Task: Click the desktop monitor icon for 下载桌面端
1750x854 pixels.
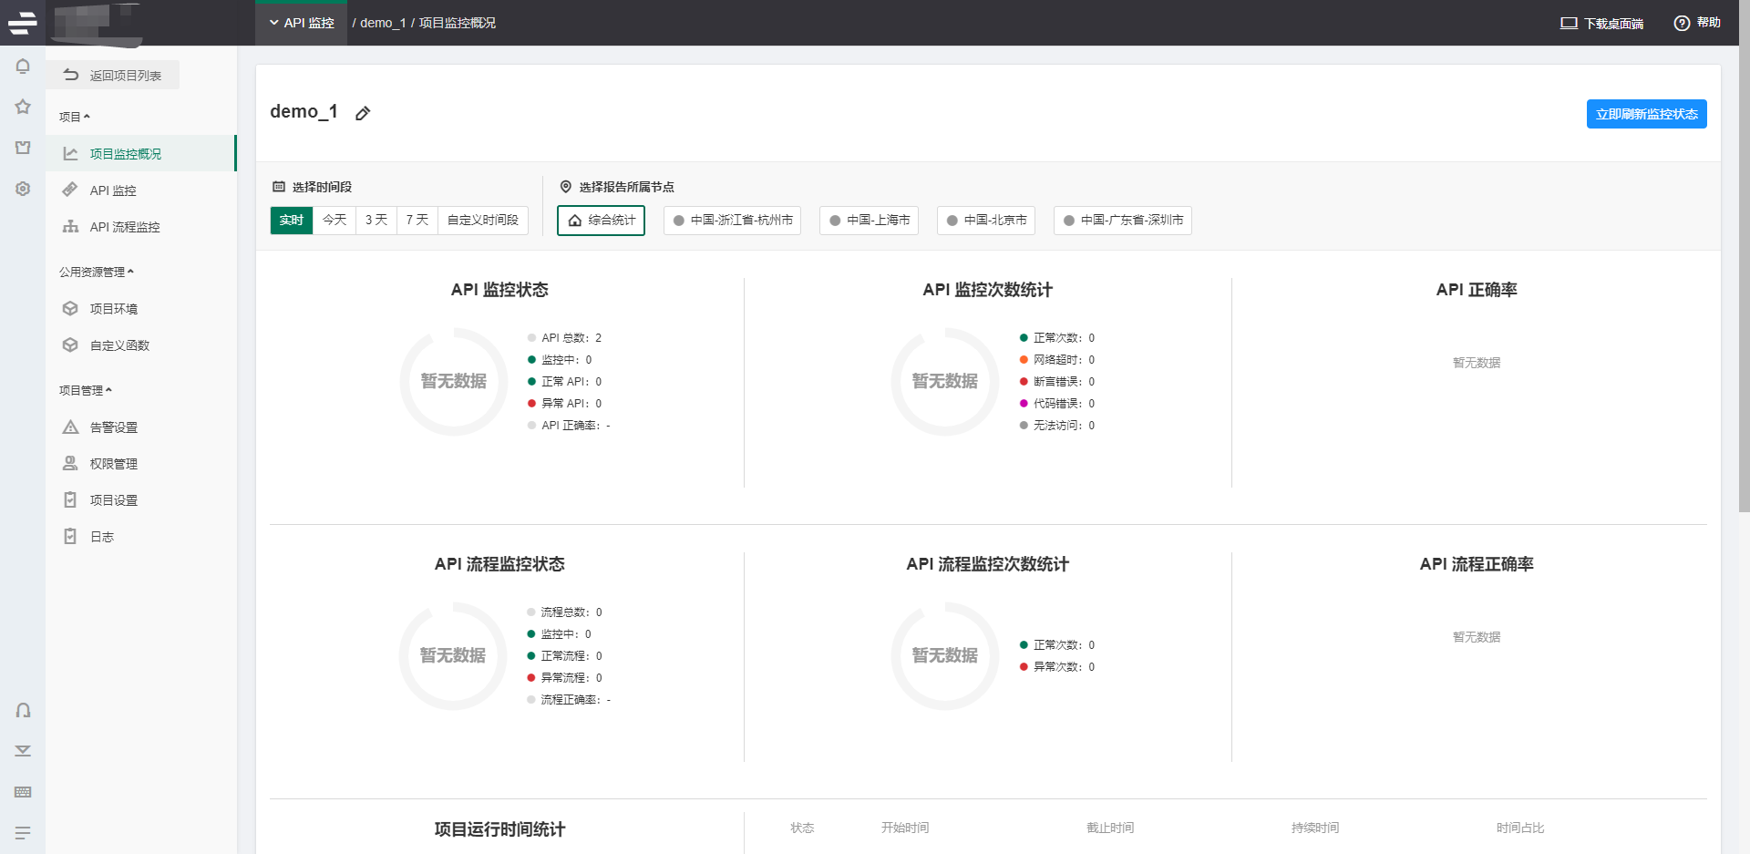Action: pos(1569,24)
